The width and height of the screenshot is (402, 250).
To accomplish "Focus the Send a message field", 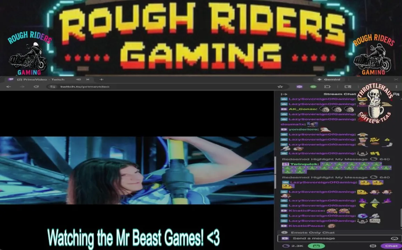I will (x=339, y=239).
